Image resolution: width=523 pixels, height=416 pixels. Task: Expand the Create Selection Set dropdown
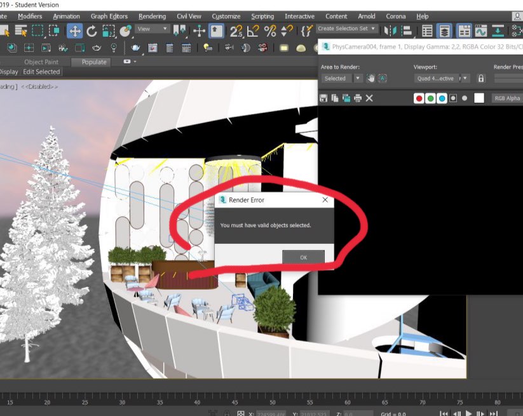(346, 29)
